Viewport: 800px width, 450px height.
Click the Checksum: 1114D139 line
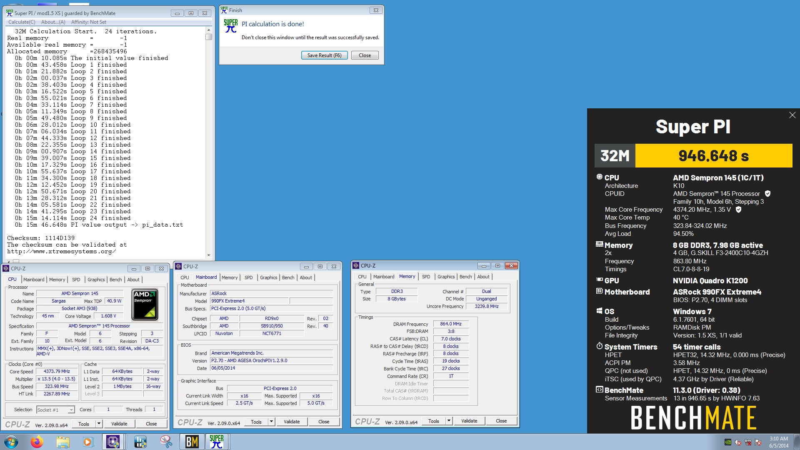point(41,238)
